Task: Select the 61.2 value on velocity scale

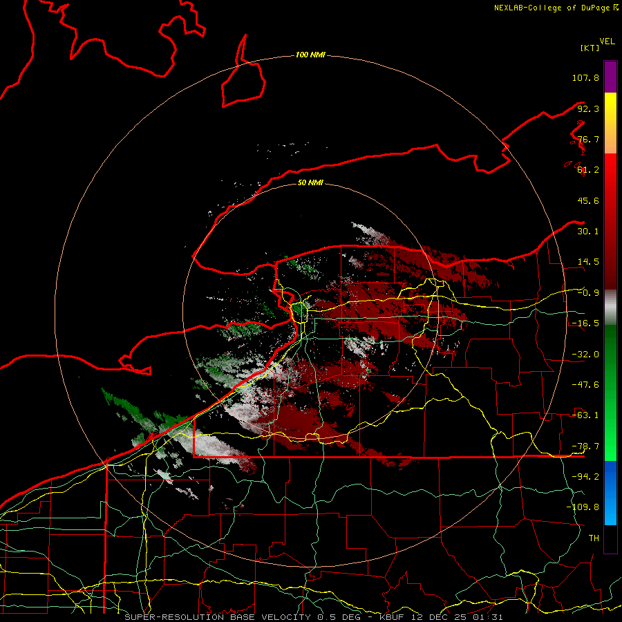Action: (x=588, y=170)
